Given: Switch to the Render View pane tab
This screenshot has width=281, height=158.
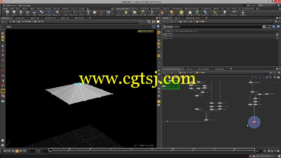Looking at the screenshot, I should coord(35,18).
